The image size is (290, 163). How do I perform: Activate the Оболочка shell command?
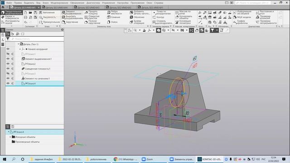click(137, 17)
